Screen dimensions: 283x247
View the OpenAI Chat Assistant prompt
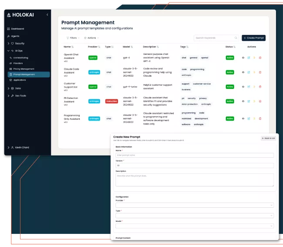[243, 58]
